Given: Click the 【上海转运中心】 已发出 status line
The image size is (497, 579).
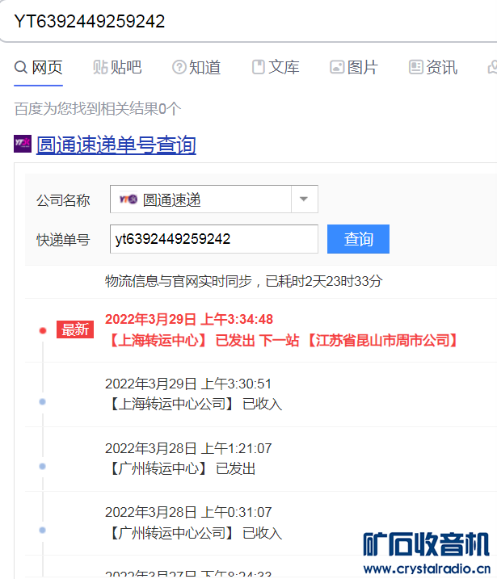Looking at the screenshot, I should click(281, 341).
